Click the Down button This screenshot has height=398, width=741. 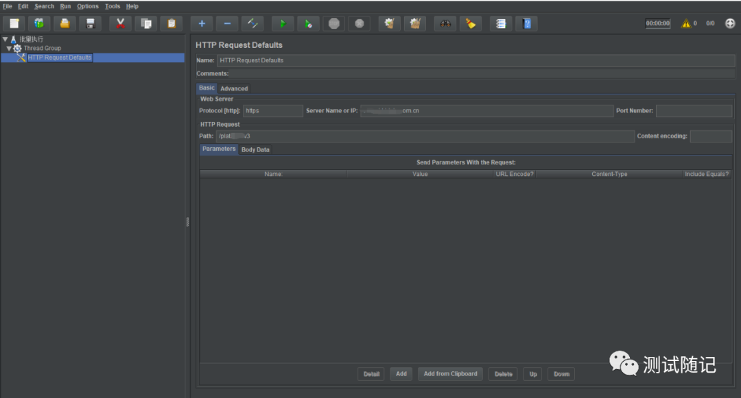click(x=561, y=374)
